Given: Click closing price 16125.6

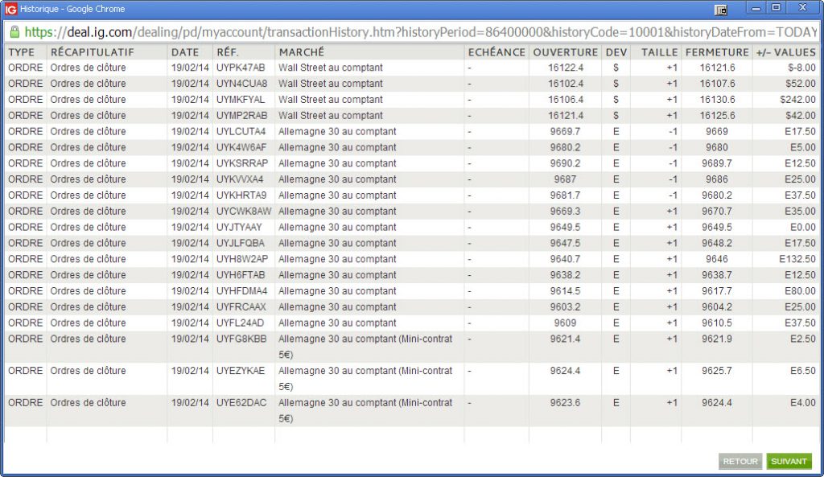Looking at the screenshot, I should 717,116.
